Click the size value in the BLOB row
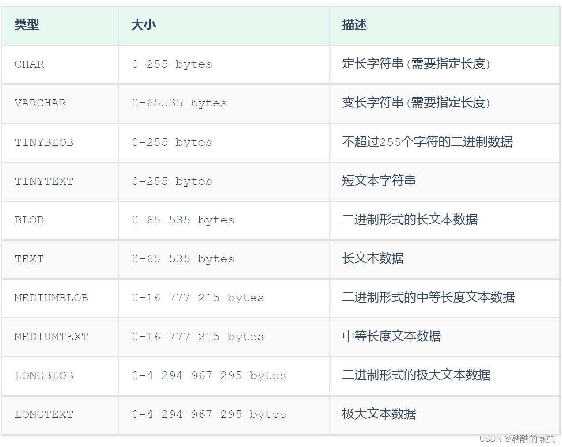Image resolution: width=562 pixels, height=447 pixels. click(x=183, y=220)
